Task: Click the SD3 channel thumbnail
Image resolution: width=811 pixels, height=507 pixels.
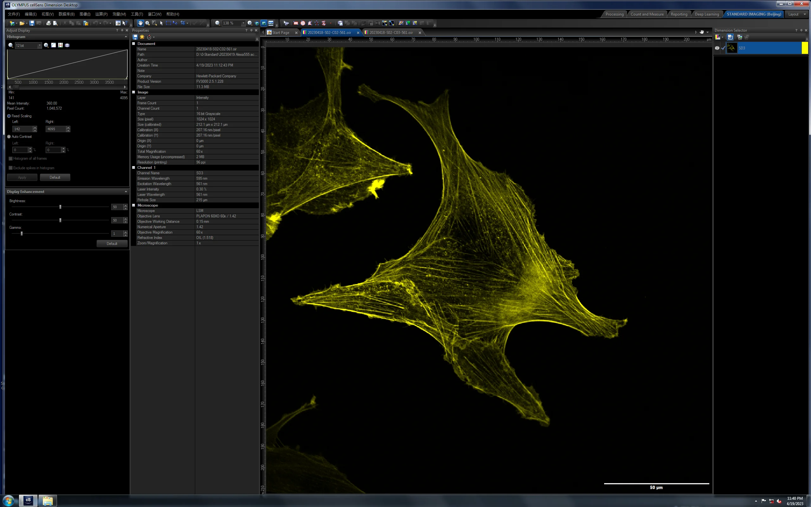Action: click(731, 48)
